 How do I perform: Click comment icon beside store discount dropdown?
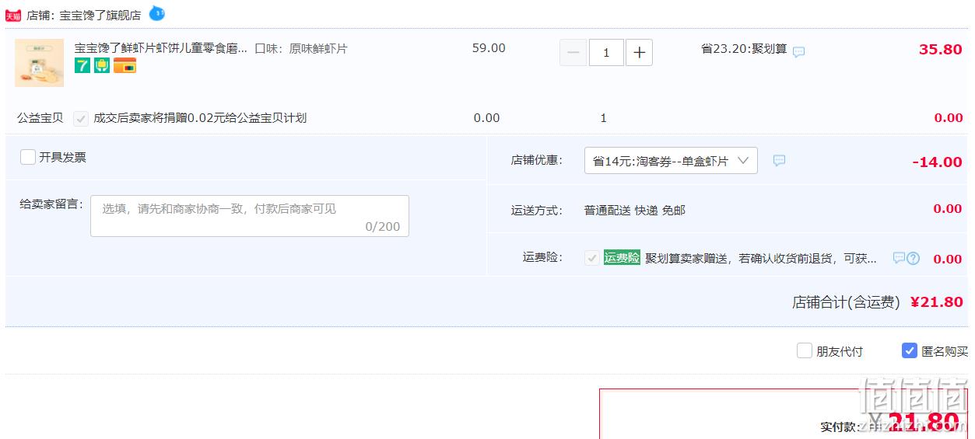pos(779,161)
